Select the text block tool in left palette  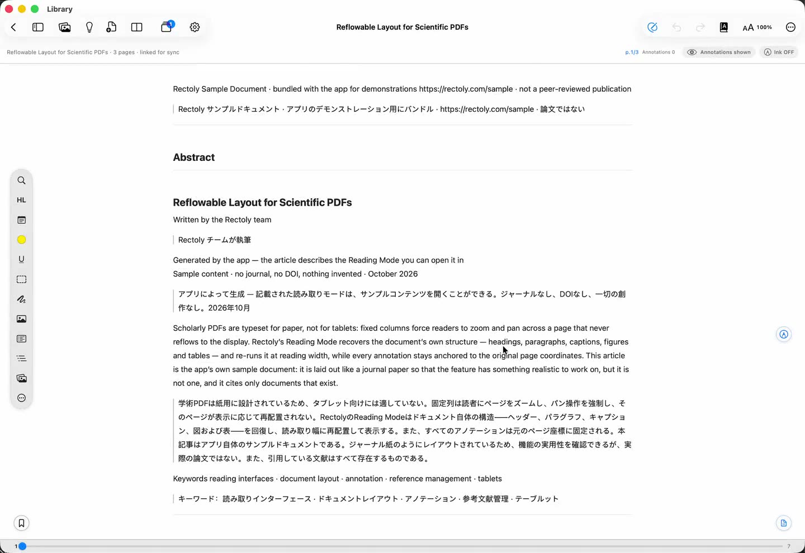[21, 339]
